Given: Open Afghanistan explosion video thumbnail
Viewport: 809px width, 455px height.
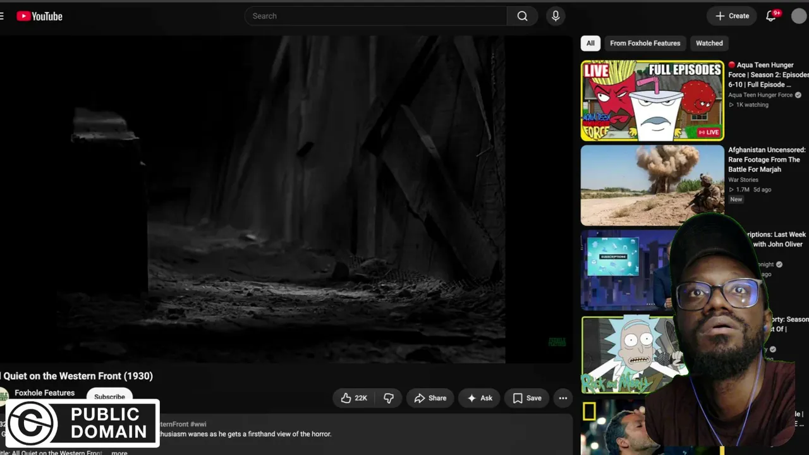Looking at the screenshot, I should 652,185.
